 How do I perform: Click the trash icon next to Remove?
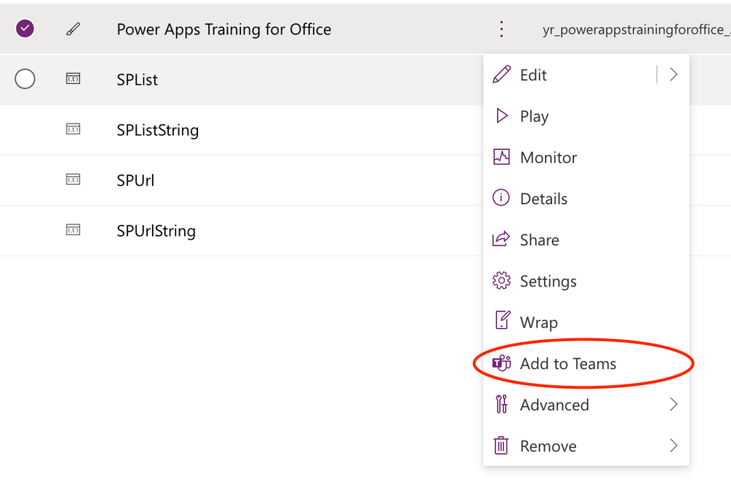[x=501, y=446]
